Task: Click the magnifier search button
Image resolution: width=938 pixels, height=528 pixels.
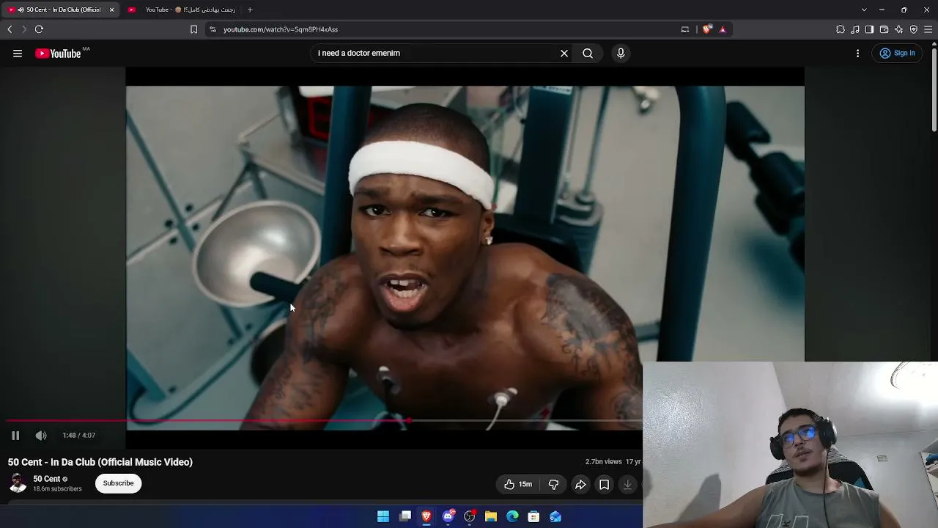Action: pyautogui.click(x=588, y=54)
